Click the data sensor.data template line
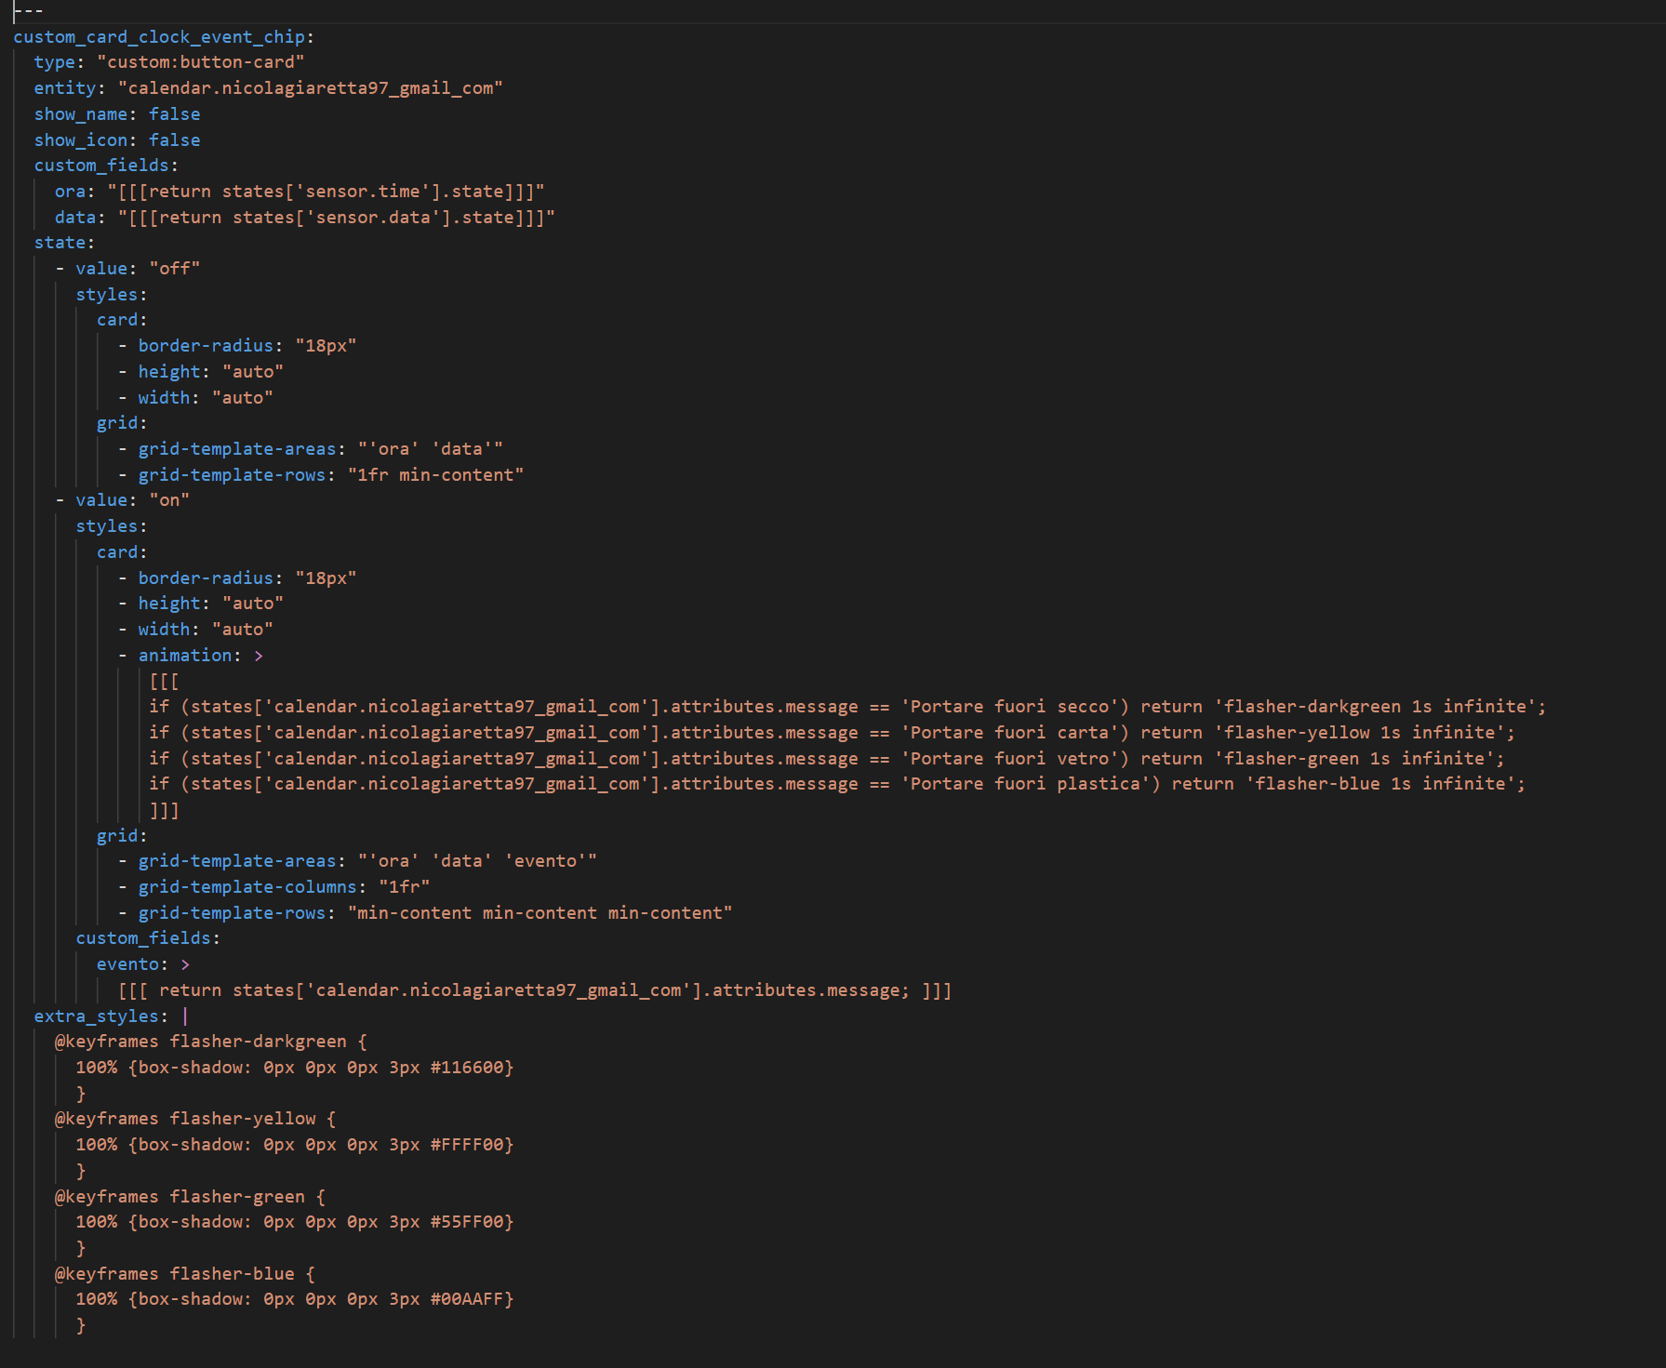This screenshot has height=1368, width=1666. [305, 218]
